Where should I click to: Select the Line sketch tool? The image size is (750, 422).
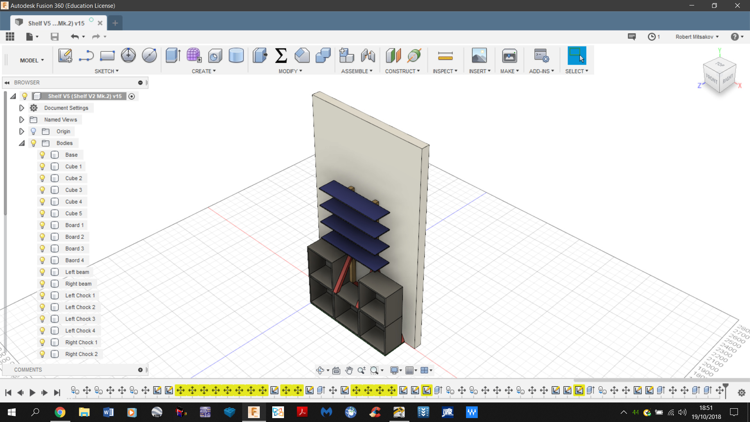86,55
